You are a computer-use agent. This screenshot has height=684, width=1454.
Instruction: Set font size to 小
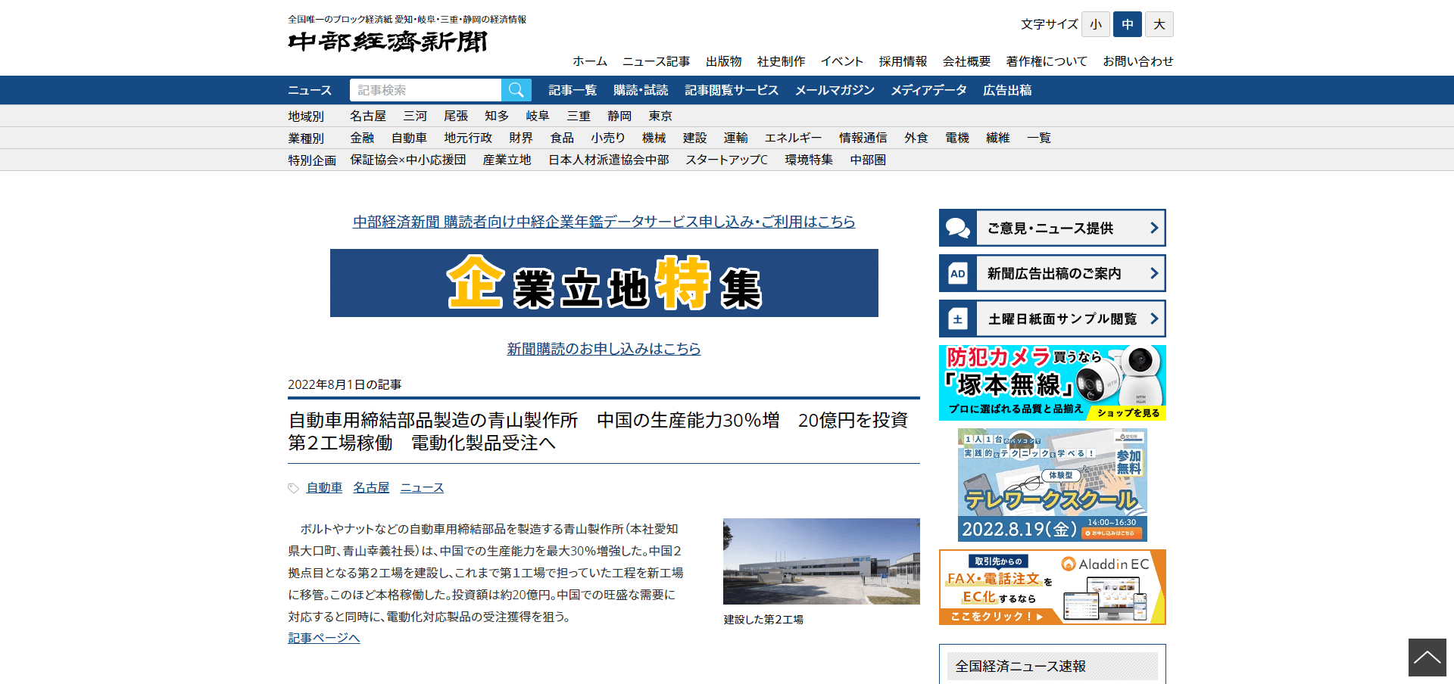pyautogui.click(x=1095, y=24)
